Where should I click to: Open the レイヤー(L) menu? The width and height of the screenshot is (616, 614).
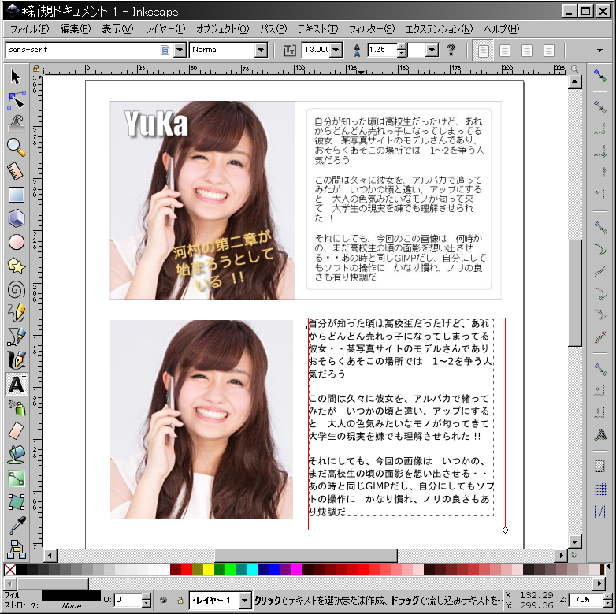[x=165, y=29]
